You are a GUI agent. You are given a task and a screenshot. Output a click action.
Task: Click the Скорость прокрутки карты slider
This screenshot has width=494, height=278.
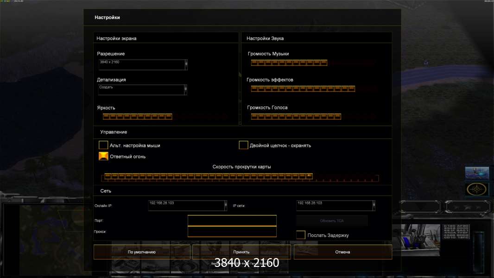coord(240,177)
